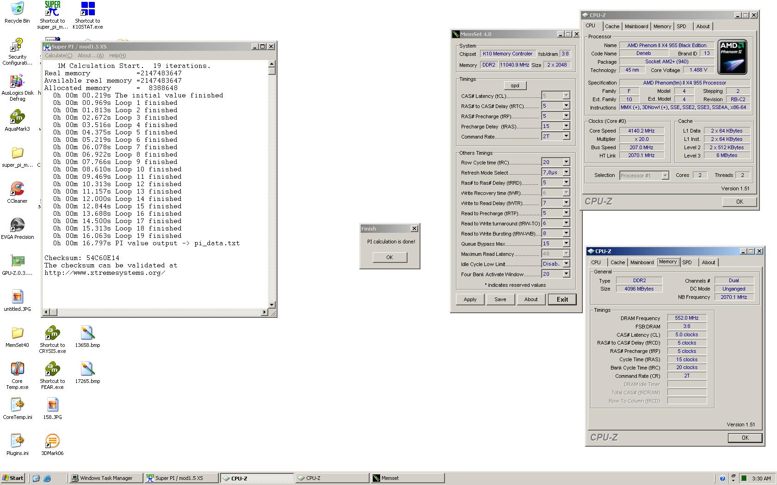The width and height of the screenshot is (777, 485).
Task: Switch to Cache tab in top CPU-Z
Action: (612, 26)
